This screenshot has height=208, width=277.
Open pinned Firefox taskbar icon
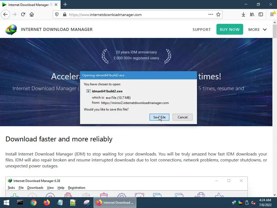point(47,203)
